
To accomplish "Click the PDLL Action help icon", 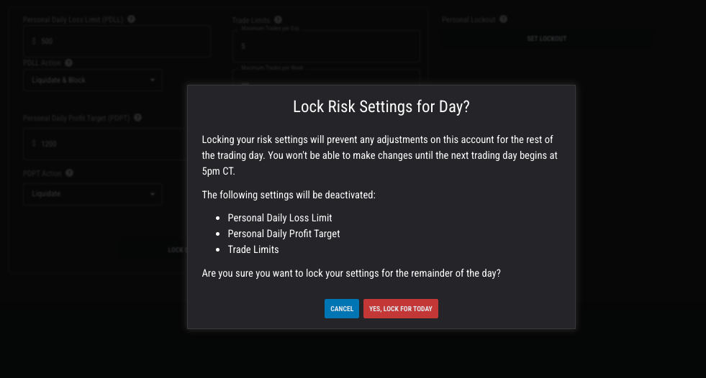I will [x=69, y=63].
